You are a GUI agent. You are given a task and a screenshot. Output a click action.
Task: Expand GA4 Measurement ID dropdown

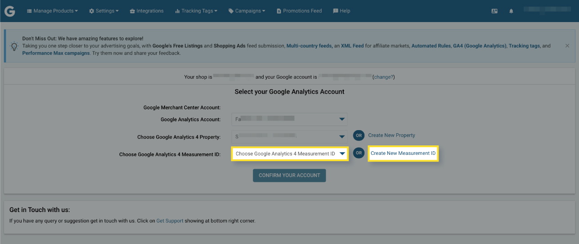tap(290, 154)
